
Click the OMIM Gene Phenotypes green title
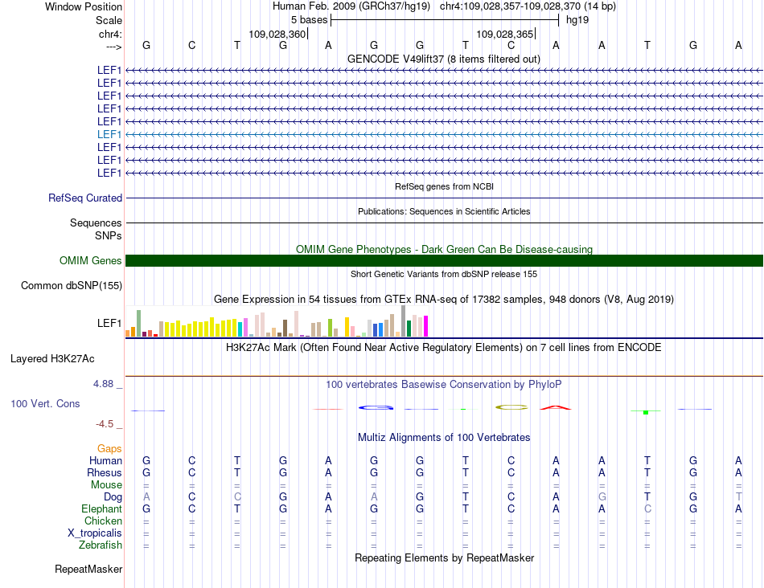444,249
